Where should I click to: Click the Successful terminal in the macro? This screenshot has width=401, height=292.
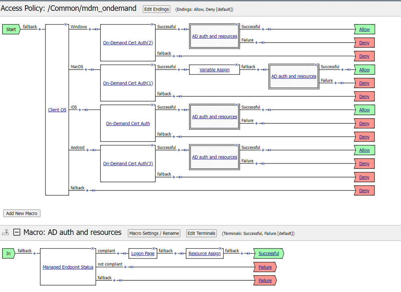pyautogui.click(x=269, y=253)
